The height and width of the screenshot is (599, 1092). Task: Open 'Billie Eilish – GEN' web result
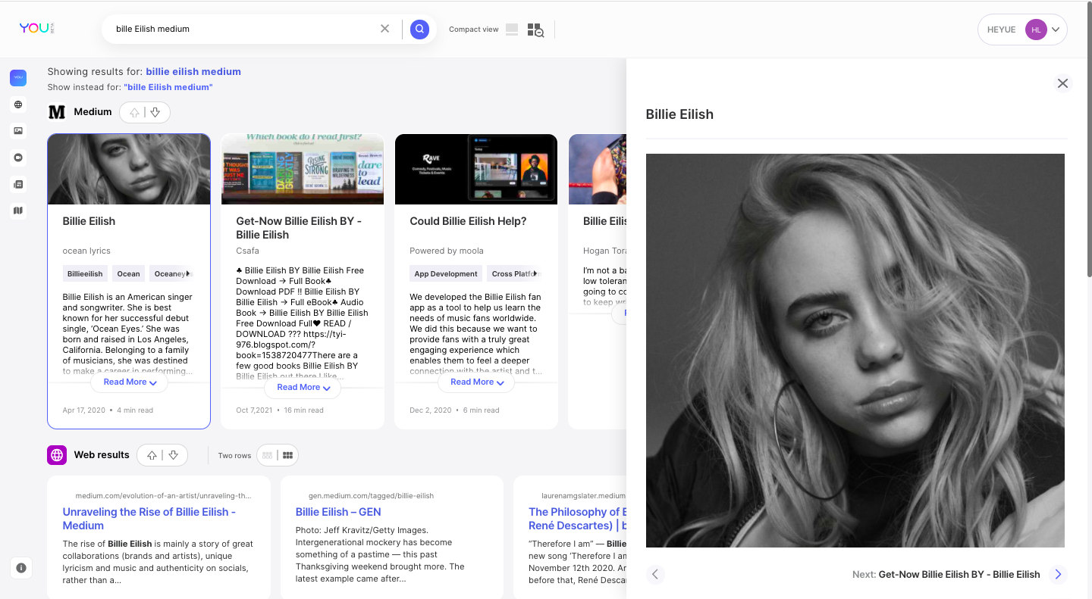[x=338, y=512]
